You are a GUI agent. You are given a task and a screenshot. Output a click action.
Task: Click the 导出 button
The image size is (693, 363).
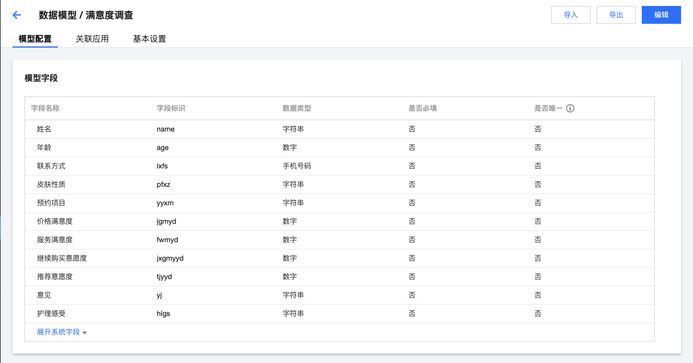click(x=616, y=15)
